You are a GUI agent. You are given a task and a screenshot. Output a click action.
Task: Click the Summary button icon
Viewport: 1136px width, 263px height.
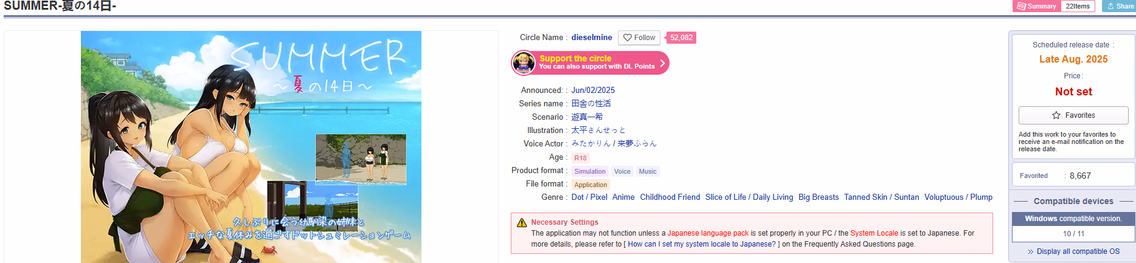(x=1020, y=6)
